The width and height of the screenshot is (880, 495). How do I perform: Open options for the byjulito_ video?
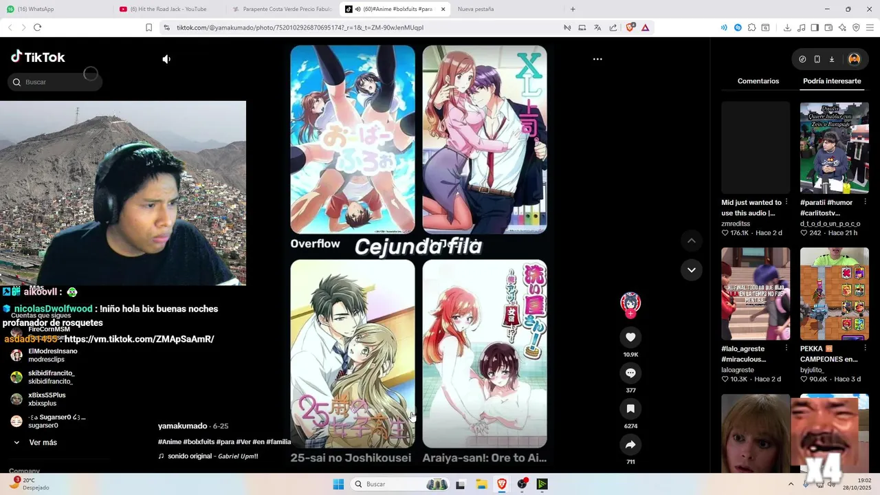coord(866,349)
